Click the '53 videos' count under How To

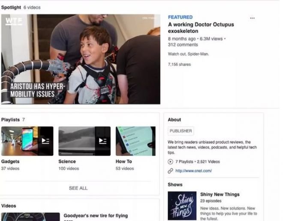(x=125, y=169)
